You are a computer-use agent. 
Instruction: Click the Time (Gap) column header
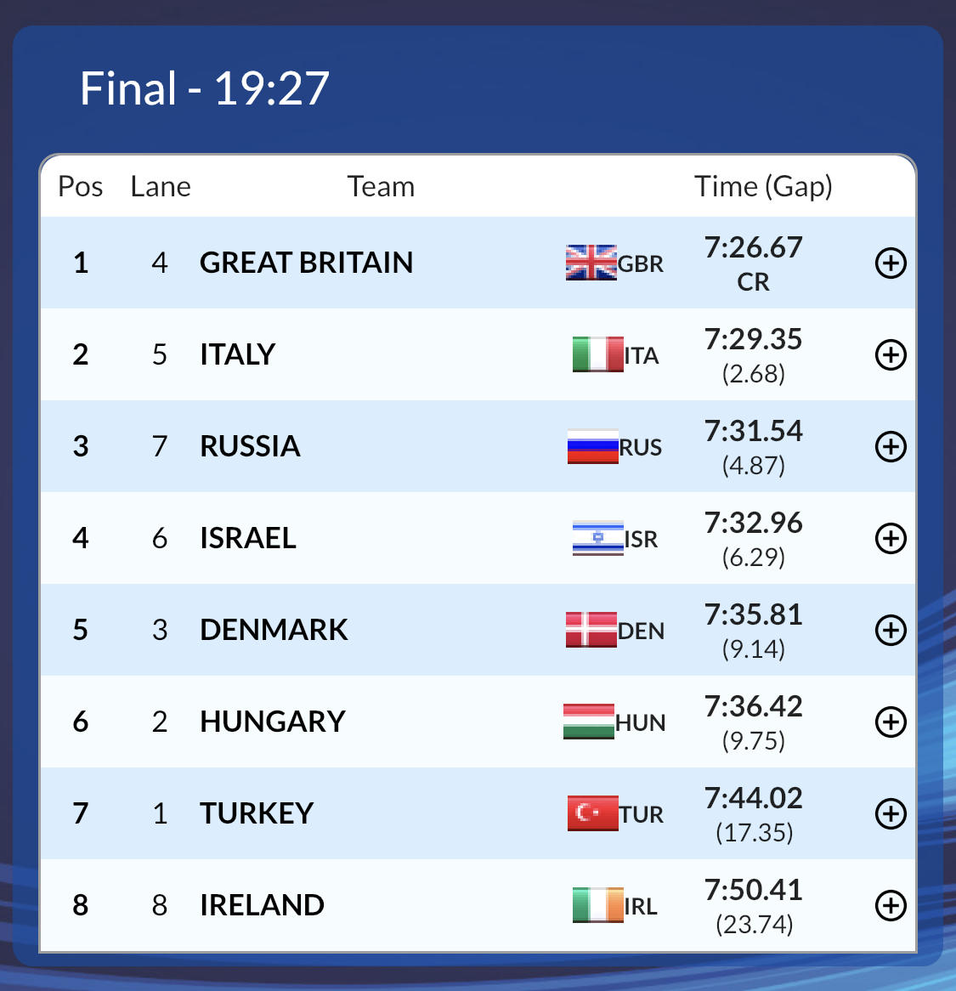pos(763,187)
